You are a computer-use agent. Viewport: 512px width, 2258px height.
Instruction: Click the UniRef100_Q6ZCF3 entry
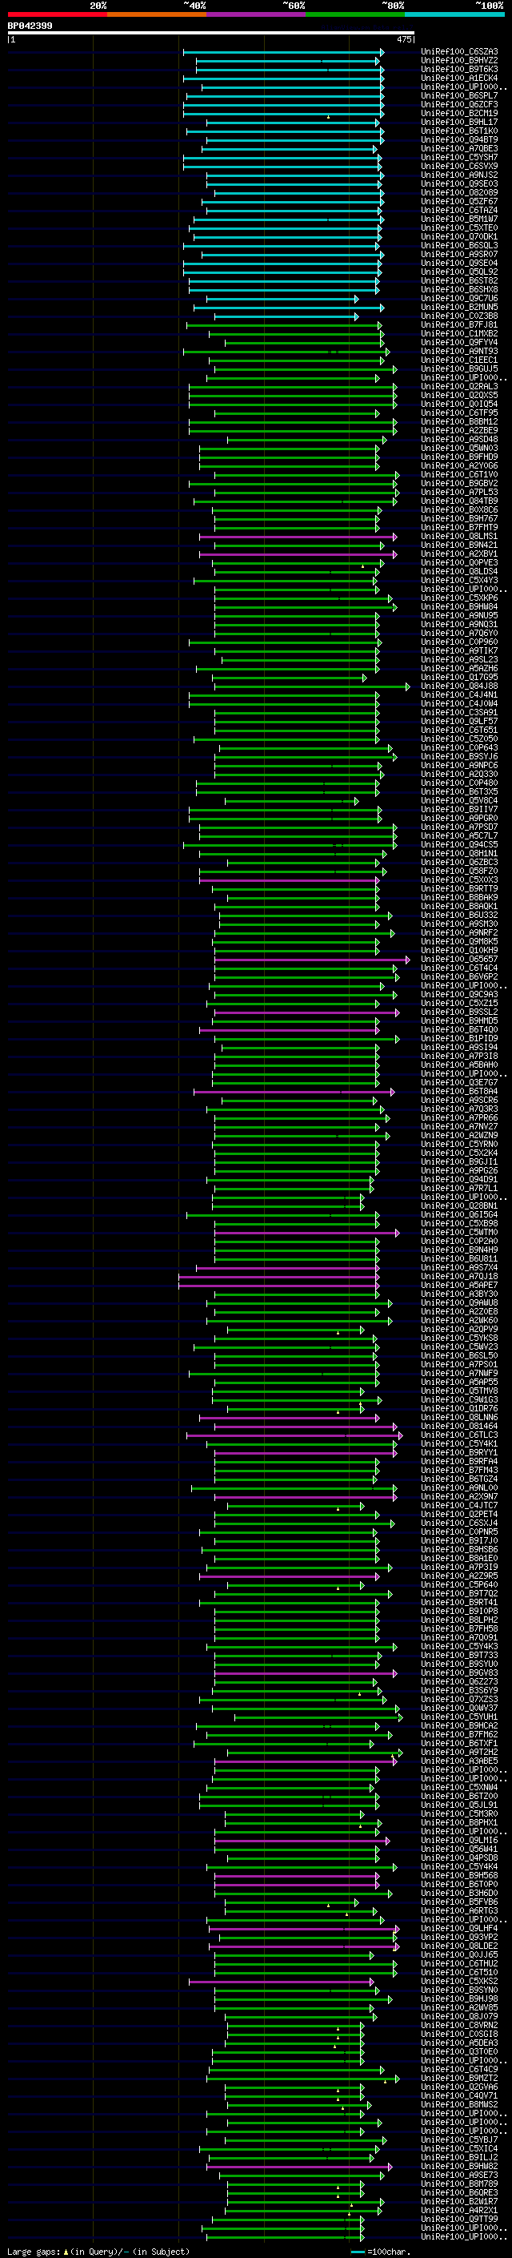pos(459,104)
